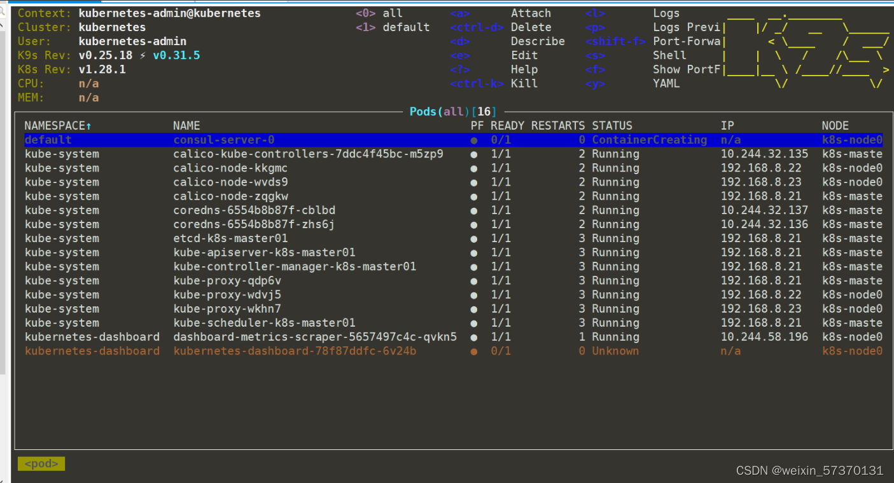Click the Pods(all)[16] table title

pos(453,112)
